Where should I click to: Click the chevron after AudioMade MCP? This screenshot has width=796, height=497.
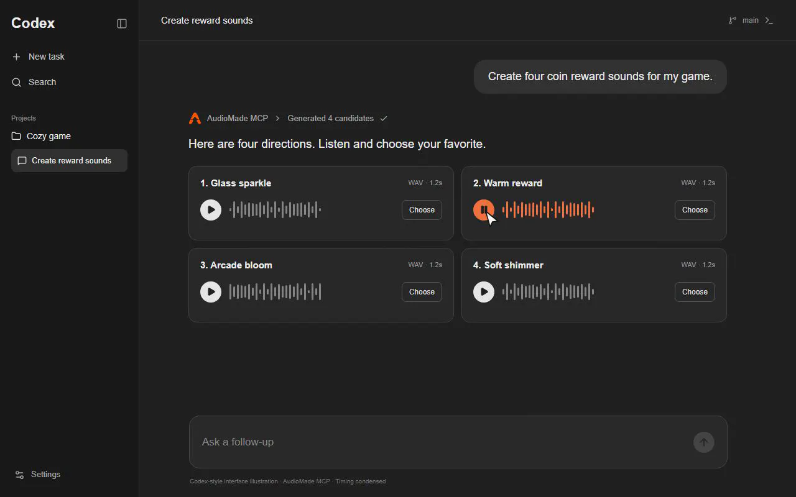tap(278, 118)
